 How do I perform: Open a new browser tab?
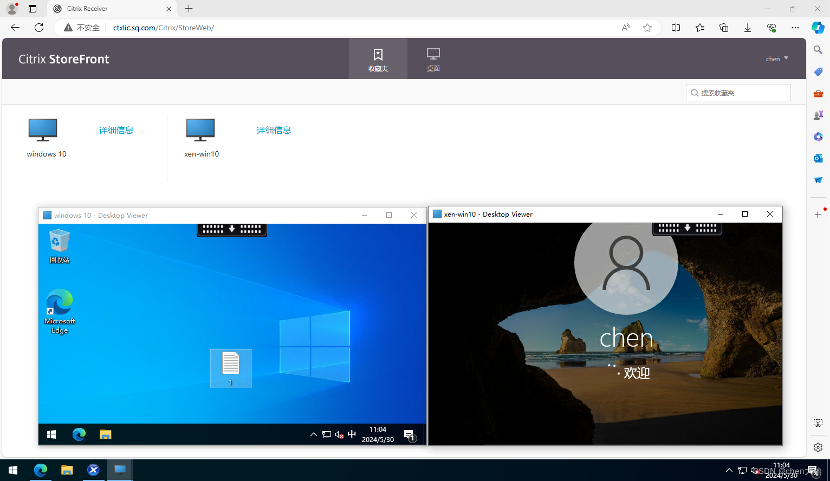click(189, 9)
